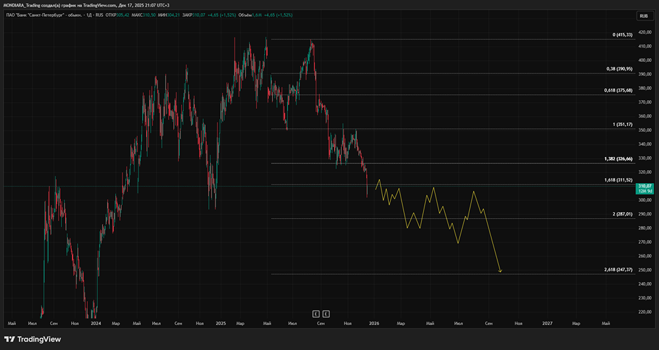Click the TradingView logo at bottom left
This screenshot has width=659, height=350.
tap(33, 339)
